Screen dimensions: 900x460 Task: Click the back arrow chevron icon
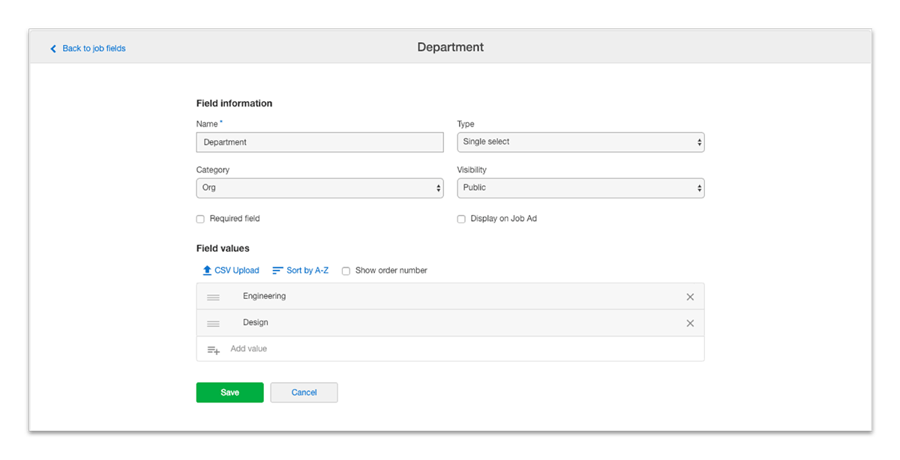click(53, 49)
